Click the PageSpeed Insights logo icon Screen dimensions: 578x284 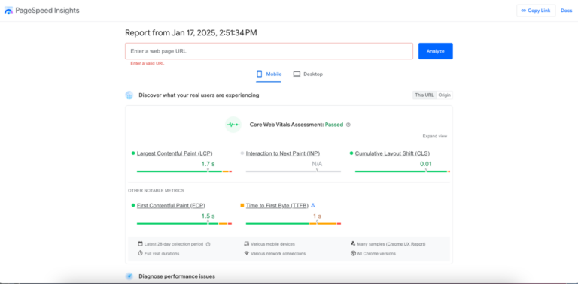coord(8,11)
